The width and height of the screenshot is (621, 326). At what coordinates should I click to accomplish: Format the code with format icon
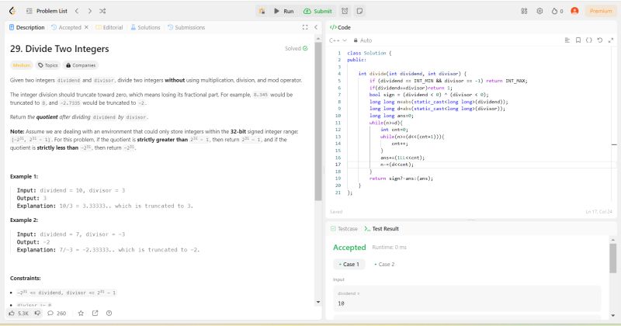567,40
